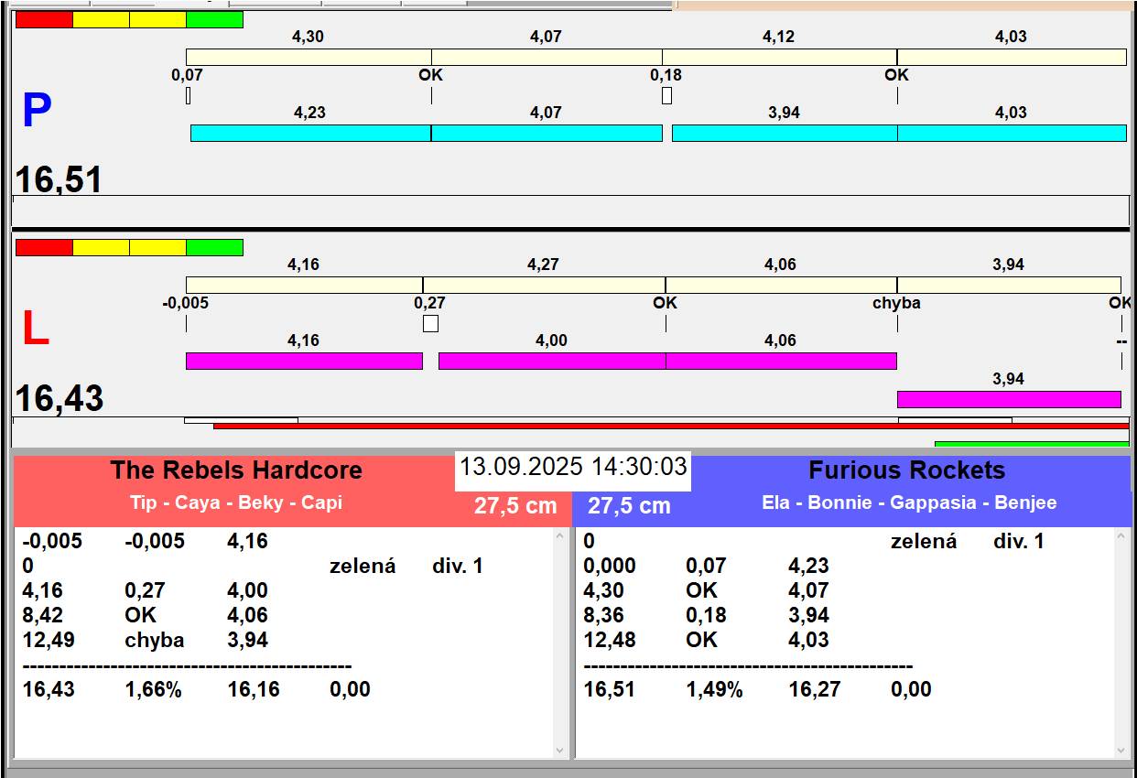Click the red start light in lane L
This screenshot has width=1137, height=778.
[x=44, y=247]
